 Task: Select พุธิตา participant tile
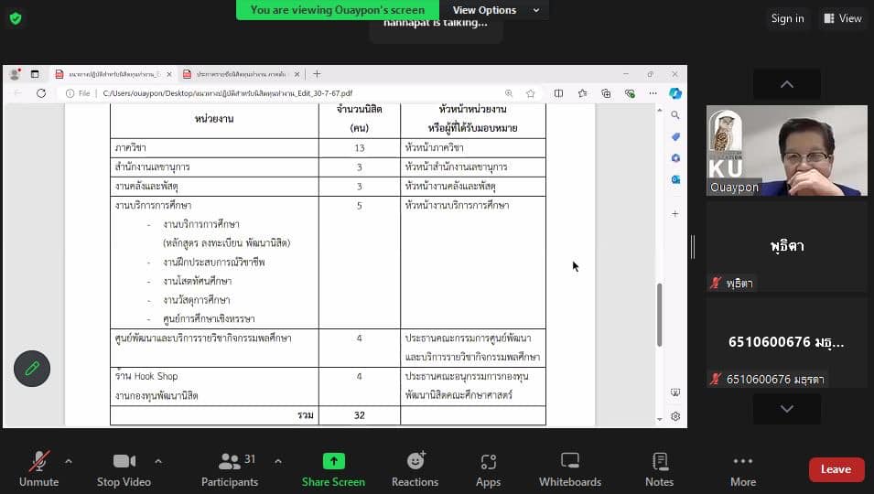point(787,247)
